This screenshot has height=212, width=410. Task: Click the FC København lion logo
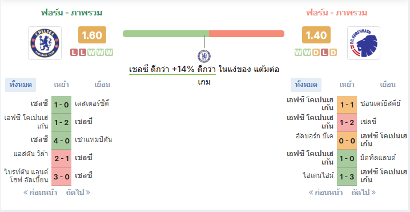[364, 43]
